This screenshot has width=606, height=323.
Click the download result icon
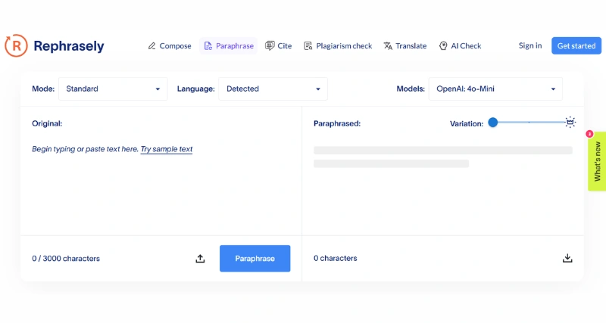pyautogui.click(x=567, y=258)
